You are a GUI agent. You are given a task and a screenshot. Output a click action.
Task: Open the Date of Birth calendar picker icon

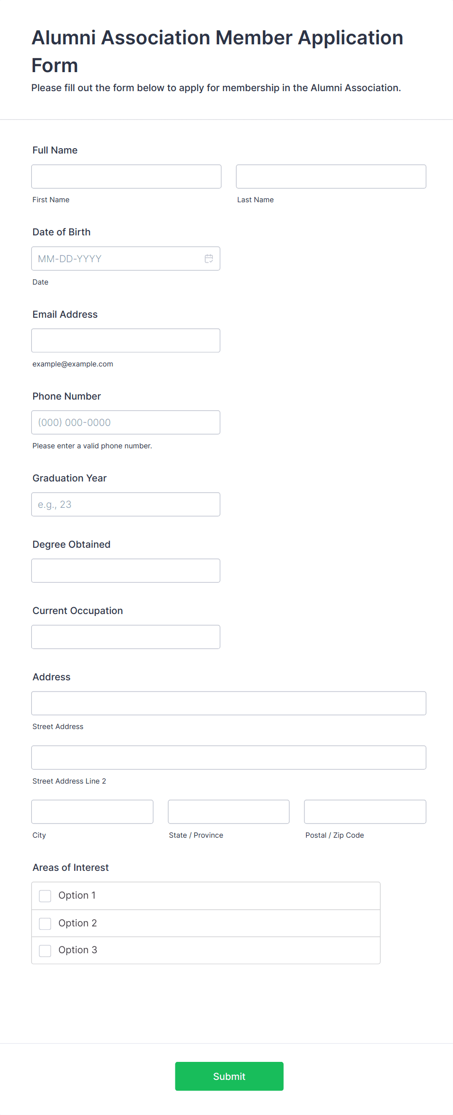pyautogui.click(x=208, y=259)
